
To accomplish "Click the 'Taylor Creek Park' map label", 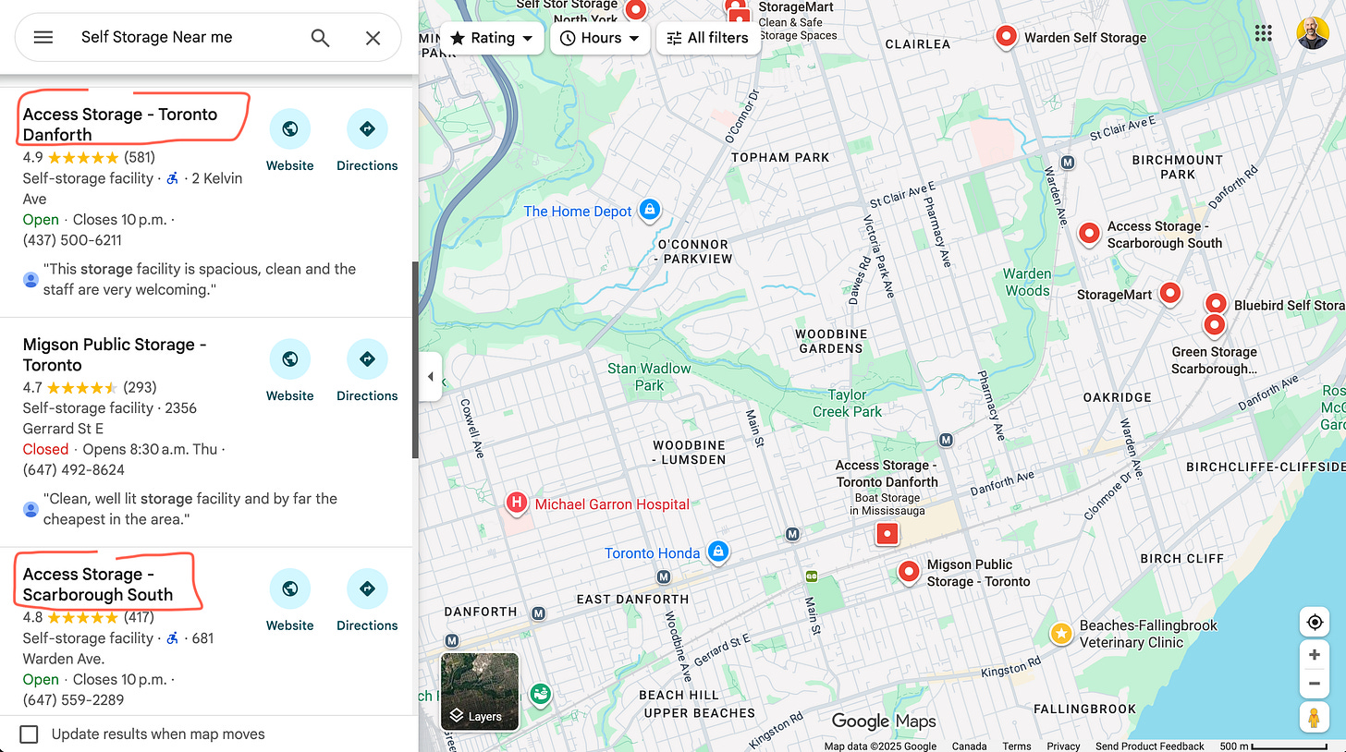I will click(x=848, y=403).
